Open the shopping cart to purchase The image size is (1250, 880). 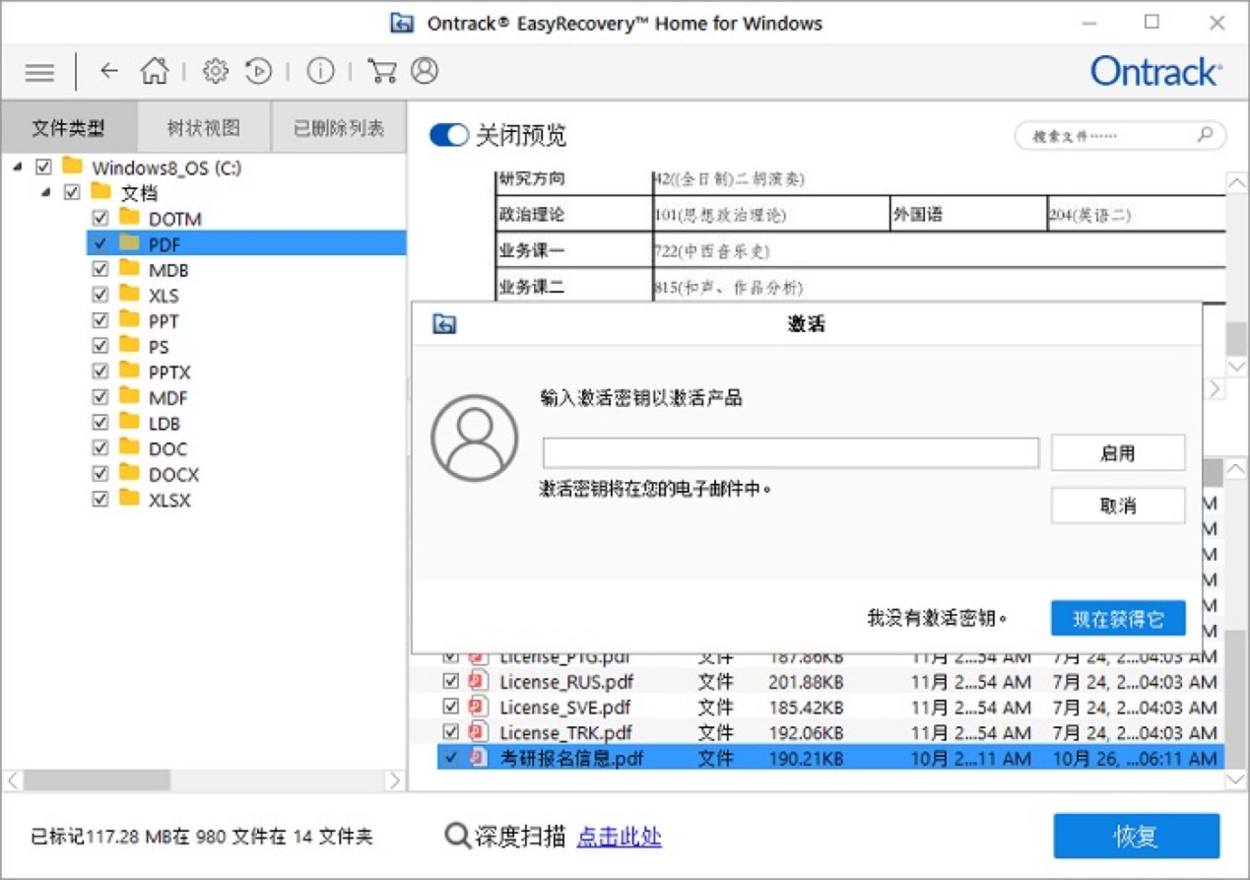(x=382, y=71)
